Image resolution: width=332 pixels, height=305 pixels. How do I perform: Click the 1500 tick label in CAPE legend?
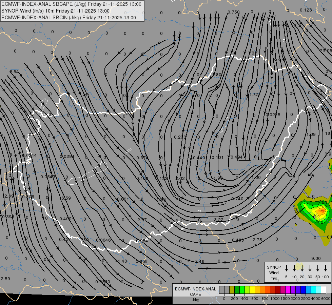[285, 299]
